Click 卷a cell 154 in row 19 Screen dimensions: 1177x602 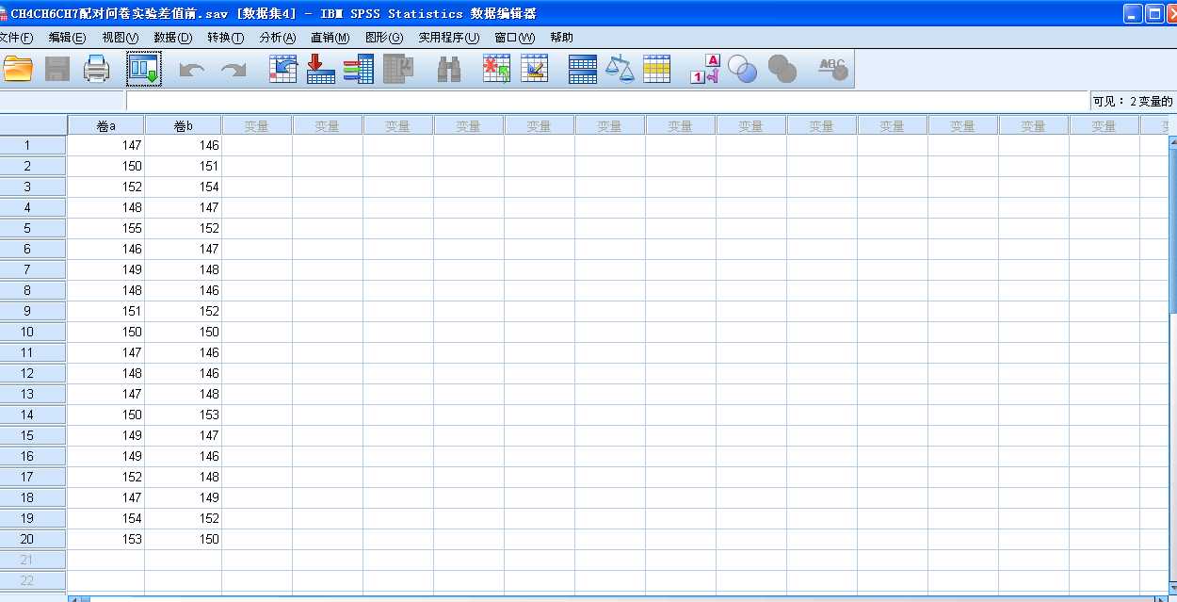105,518
